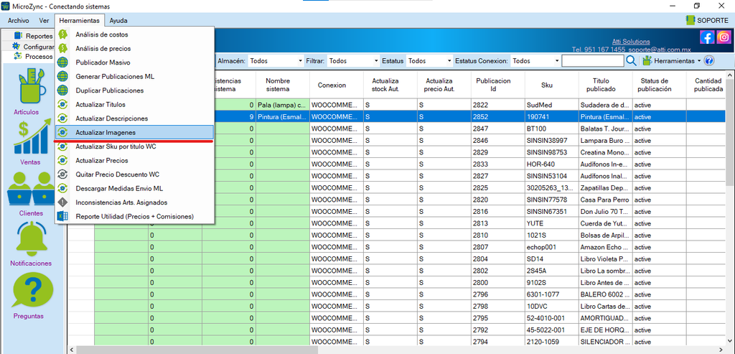Choose Actualizar Sku por titulo WC
The width and height of the screenshot is (735, 354).
(134, 146)
